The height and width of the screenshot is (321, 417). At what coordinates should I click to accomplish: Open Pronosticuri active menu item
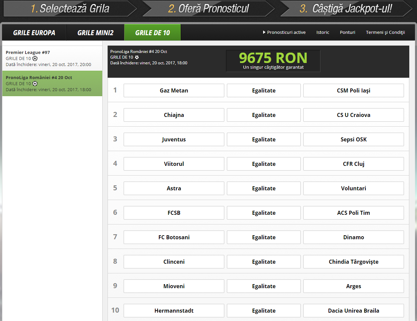(x=286, y=33)
